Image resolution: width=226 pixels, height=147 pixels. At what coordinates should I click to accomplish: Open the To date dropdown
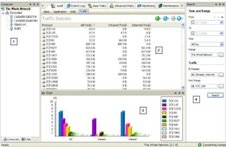tap(221, 33)
